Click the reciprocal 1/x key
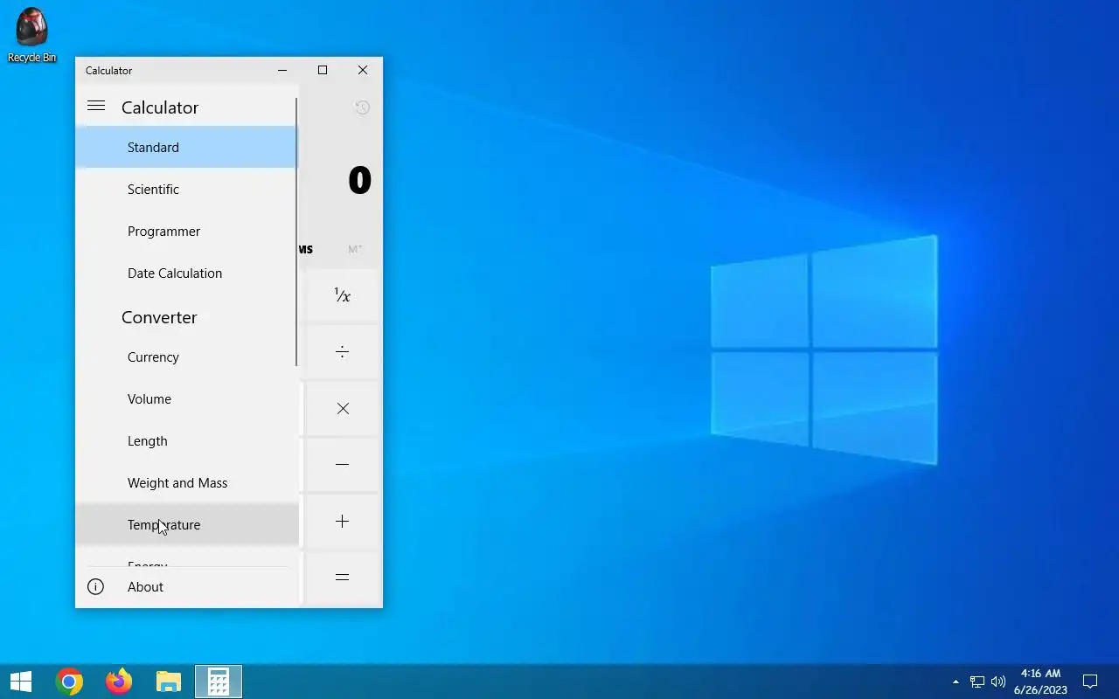Image resolution: width=1119 pixels, height=699 pixels. [x=342, y=295]
